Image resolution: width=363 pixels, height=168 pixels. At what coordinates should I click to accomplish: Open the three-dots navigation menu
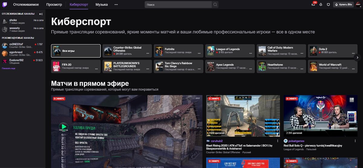click(x=116, y=5)
